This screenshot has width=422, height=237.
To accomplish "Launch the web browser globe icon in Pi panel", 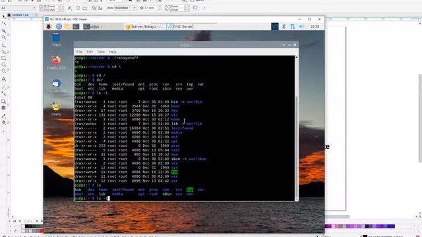I will [59, 26].
